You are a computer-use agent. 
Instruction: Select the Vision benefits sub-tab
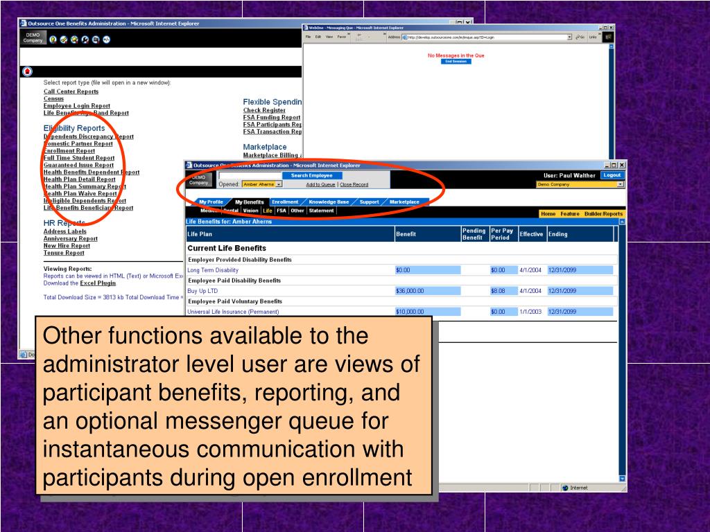(x=250, y=211)
